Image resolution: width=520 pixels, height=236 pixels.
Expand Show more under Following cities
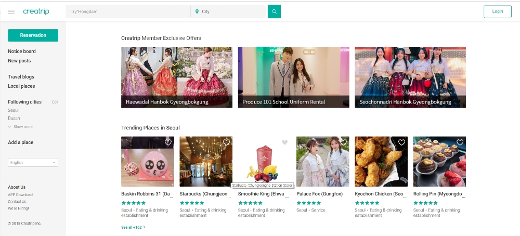20,127
